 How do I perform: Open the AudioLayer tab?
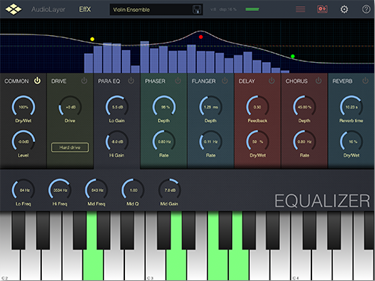48,10
